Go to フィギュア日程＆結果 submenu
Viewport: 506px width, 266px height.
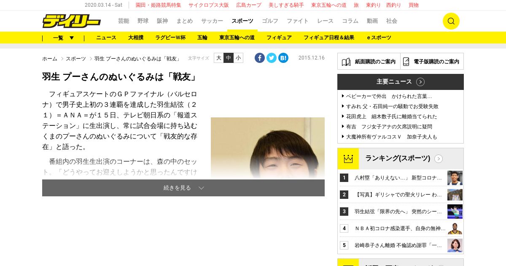pos(329,38)
